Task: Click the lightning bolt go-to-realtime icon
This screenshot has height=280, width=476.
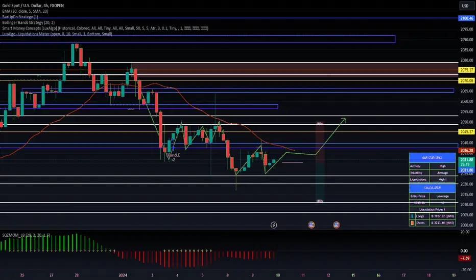Action: (x=274, y=225)
